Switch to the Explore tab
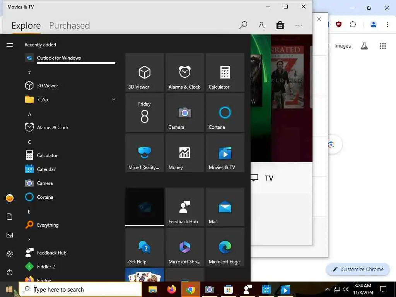This screenshot has height=297, width=396. point(26,26)
